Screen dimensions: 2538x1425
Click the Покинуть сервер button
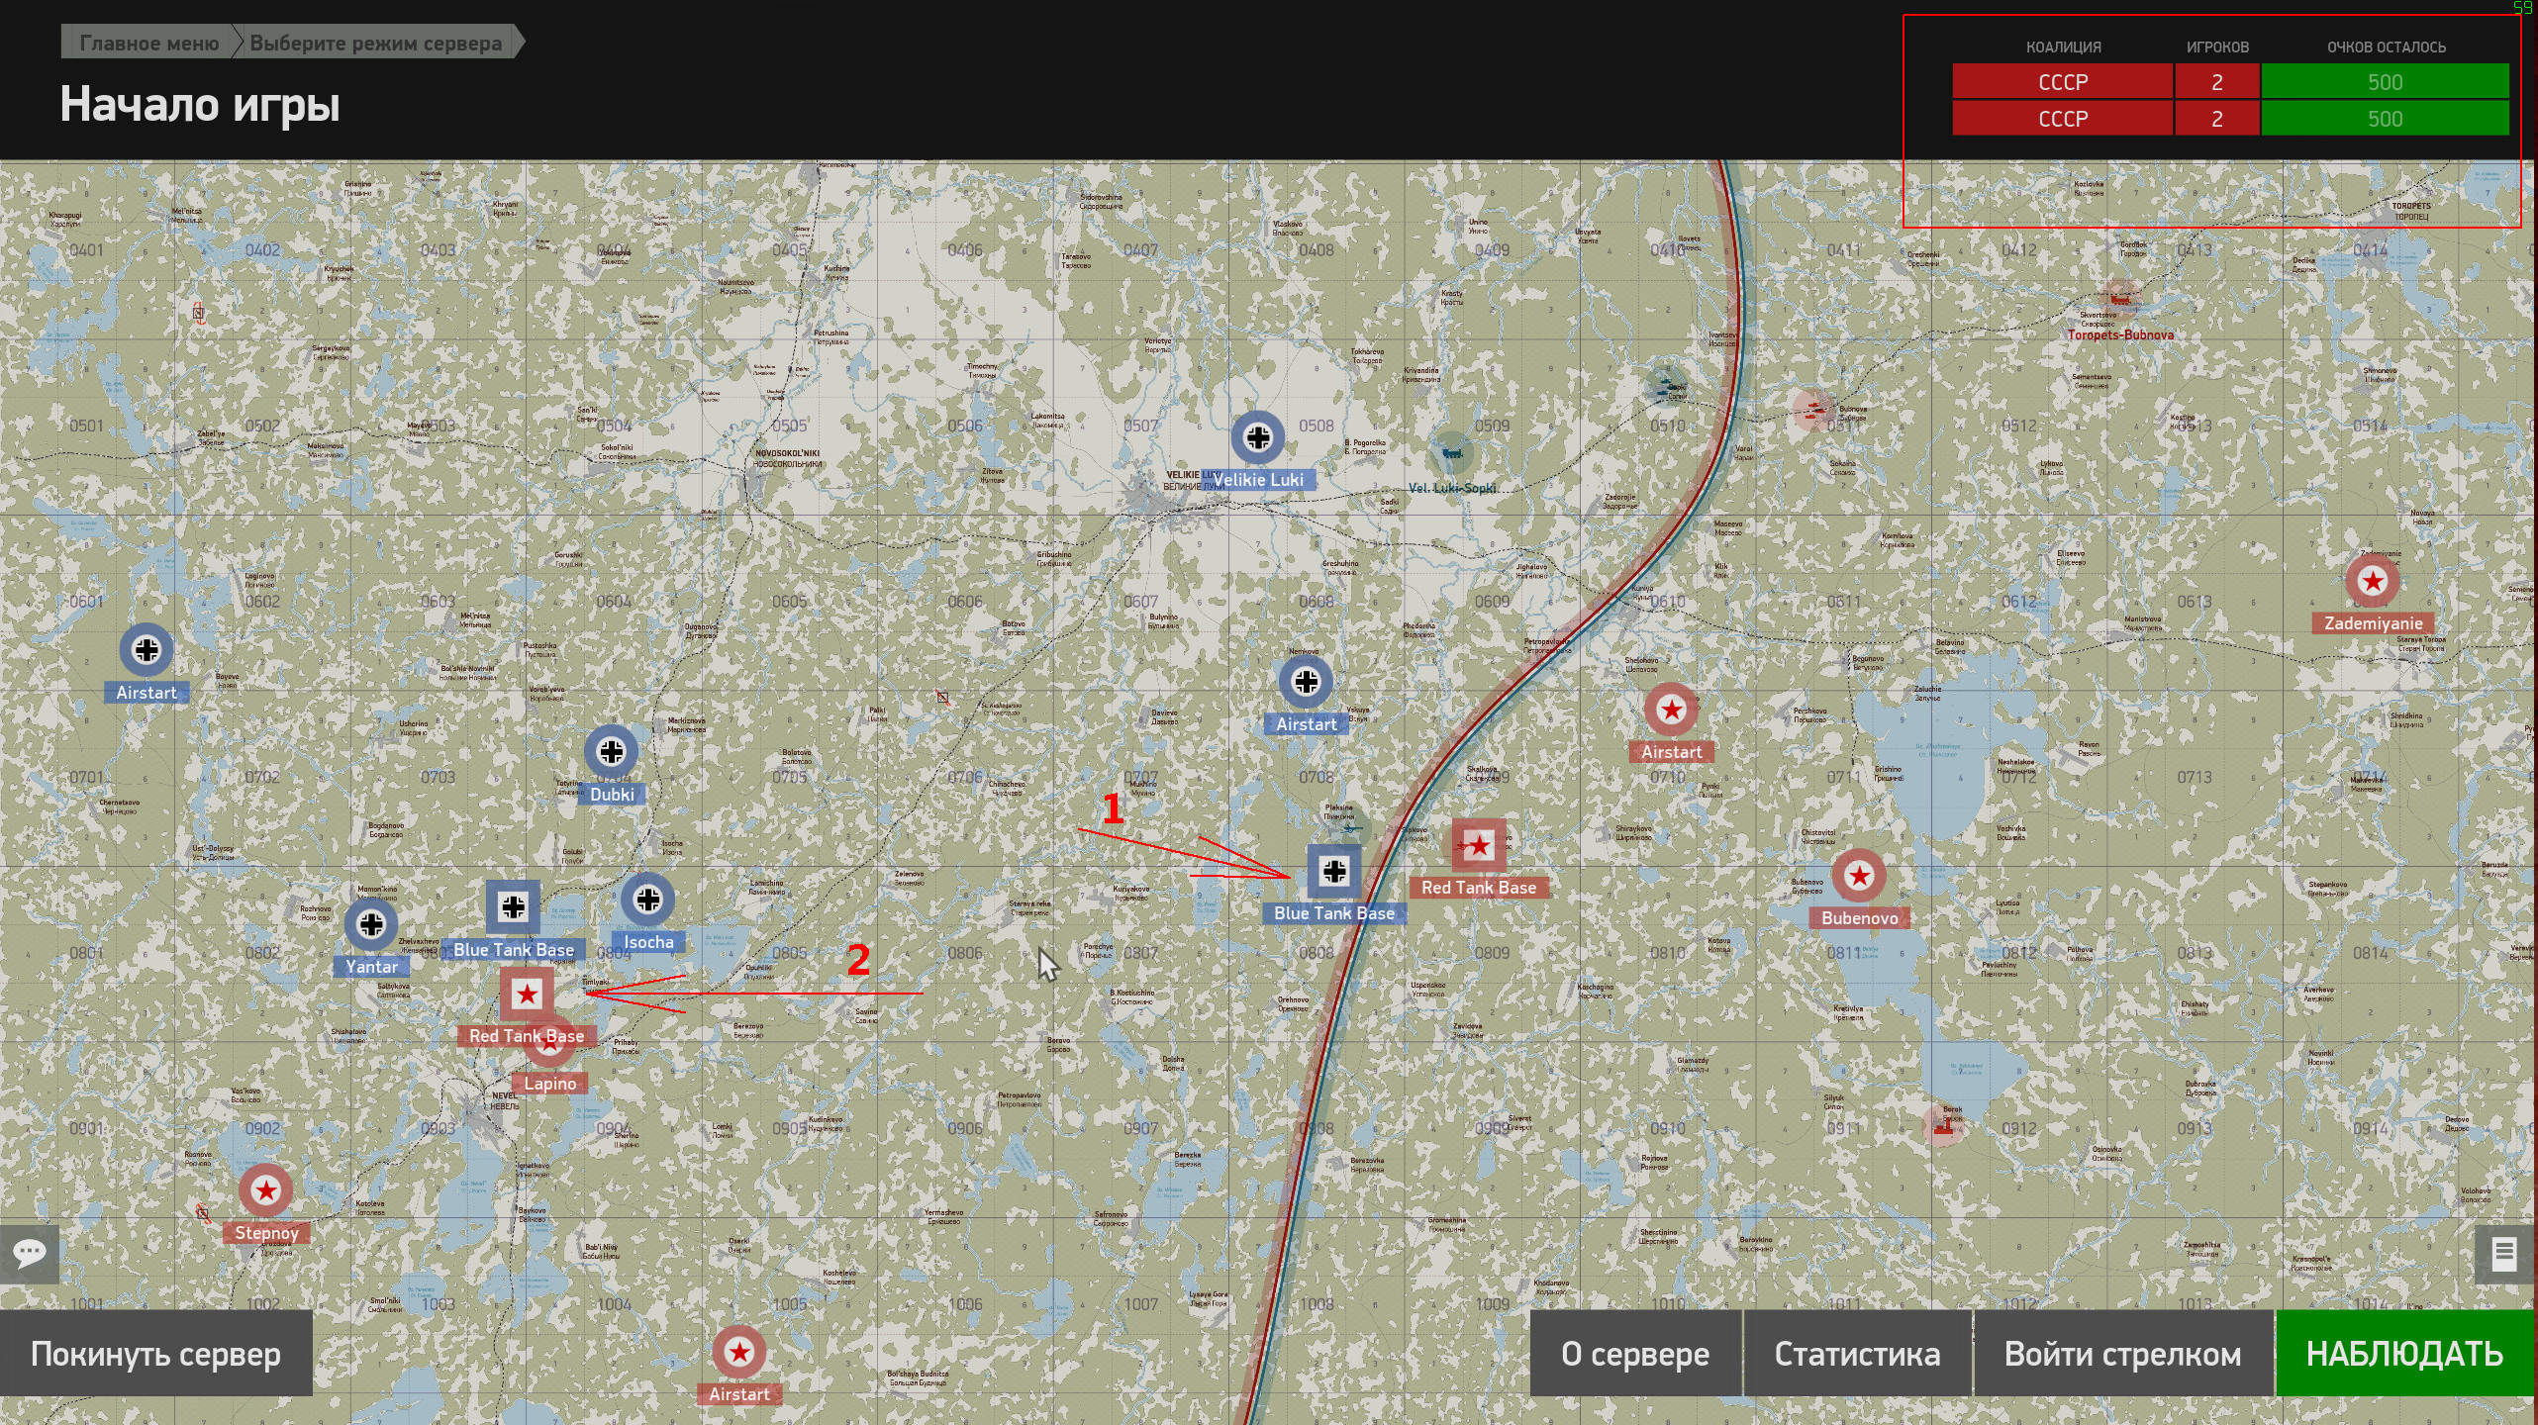click(156, 1354)
